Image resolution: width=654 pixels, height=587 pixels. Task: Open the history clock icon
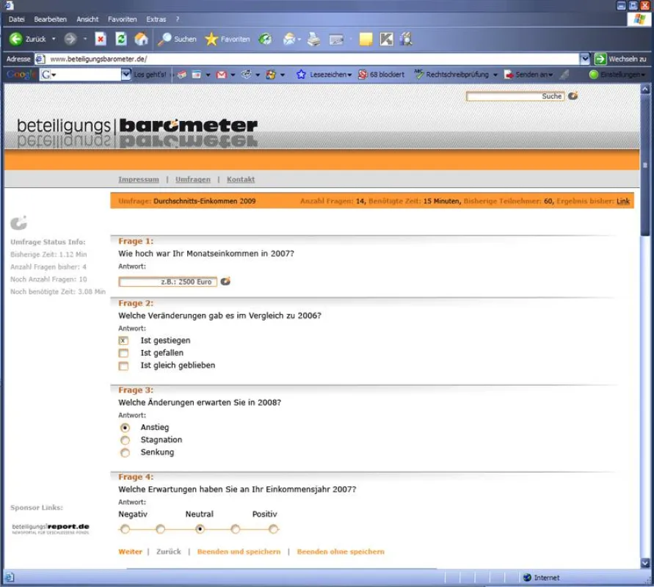tap(265, 39)
